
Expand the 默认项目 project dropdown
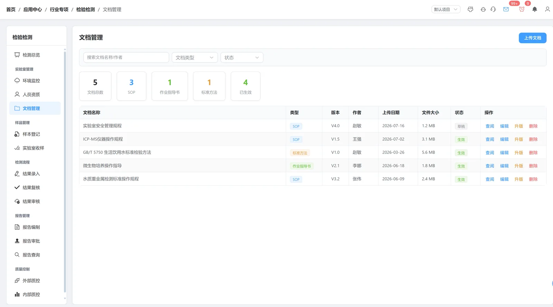[446, 9]
